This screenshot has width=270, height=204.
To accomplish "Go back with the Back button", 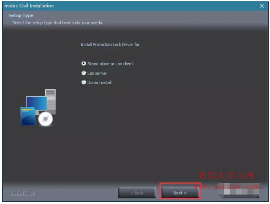I will (137, 193).
